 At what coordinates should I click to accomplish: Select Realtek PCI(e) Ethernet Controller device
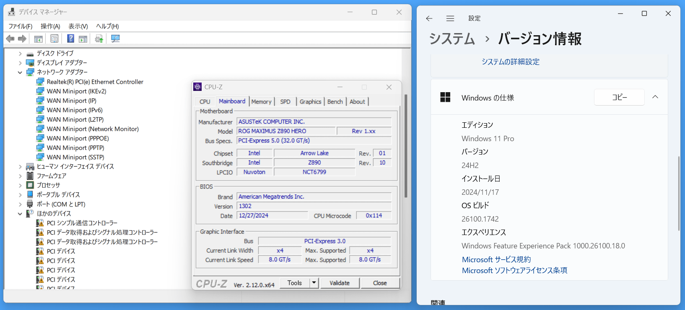(x=95, y=82)
